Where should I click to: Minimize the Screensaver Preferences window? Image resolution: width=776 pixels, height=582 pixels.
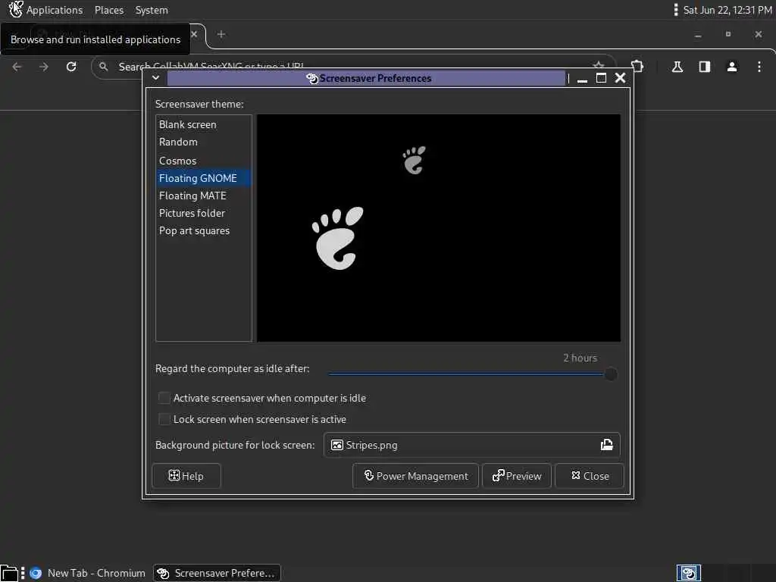click(583, 79)
